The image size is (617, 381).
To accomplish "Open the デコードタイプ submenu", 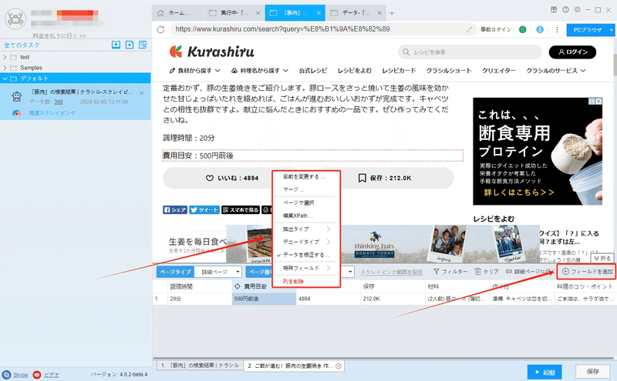I will (305, 242).
